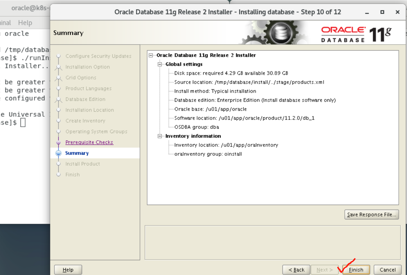Image resolution: width=407 pixels, height=275 pixels.
Task: Cancel the Oracle installer
Action: click(388, 270)
